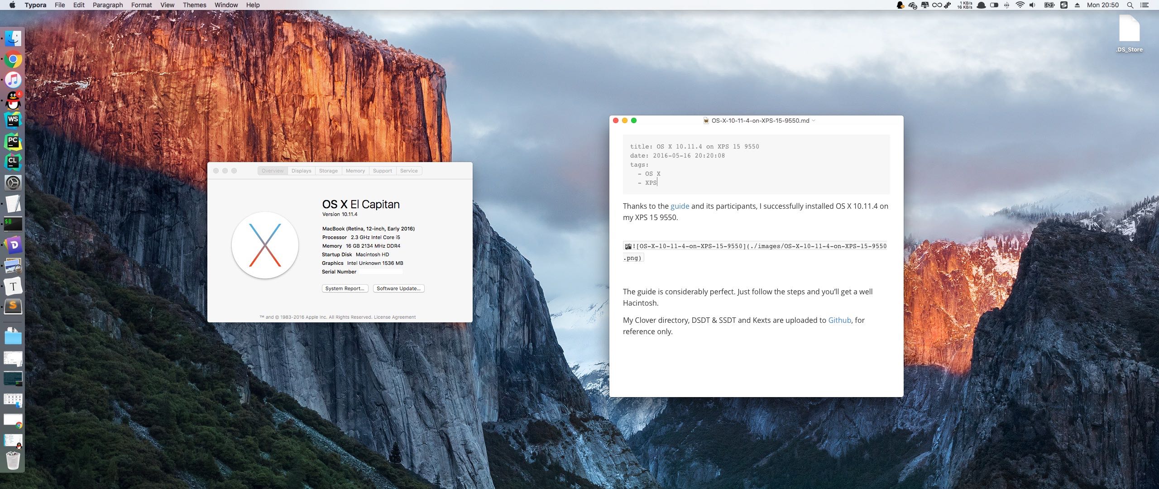Open the Apple menu
The width and height of the screenshot is (1159, 489).
(x=12, y=5)
